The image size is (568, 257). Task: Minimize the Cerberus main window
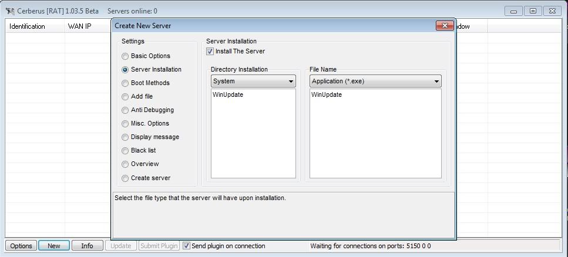513,11
